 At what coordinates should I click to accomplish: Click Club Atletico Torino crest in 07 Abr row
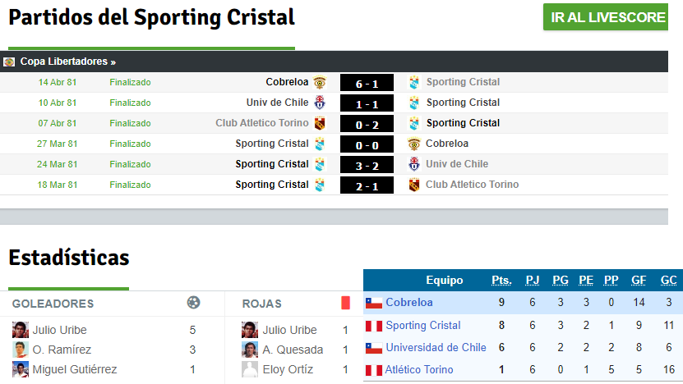(x=320, y=123)
